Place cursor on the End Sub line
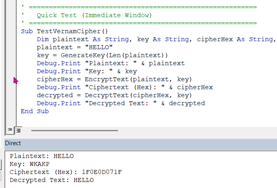Screen dimensions: 277x188 [35, 111]
